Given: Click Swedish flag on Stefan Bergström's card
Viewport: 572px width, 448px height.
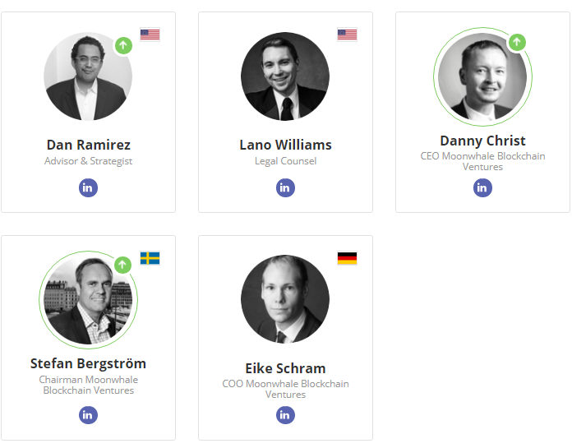Looking at the screenshot, I should [x=150, y=258].
